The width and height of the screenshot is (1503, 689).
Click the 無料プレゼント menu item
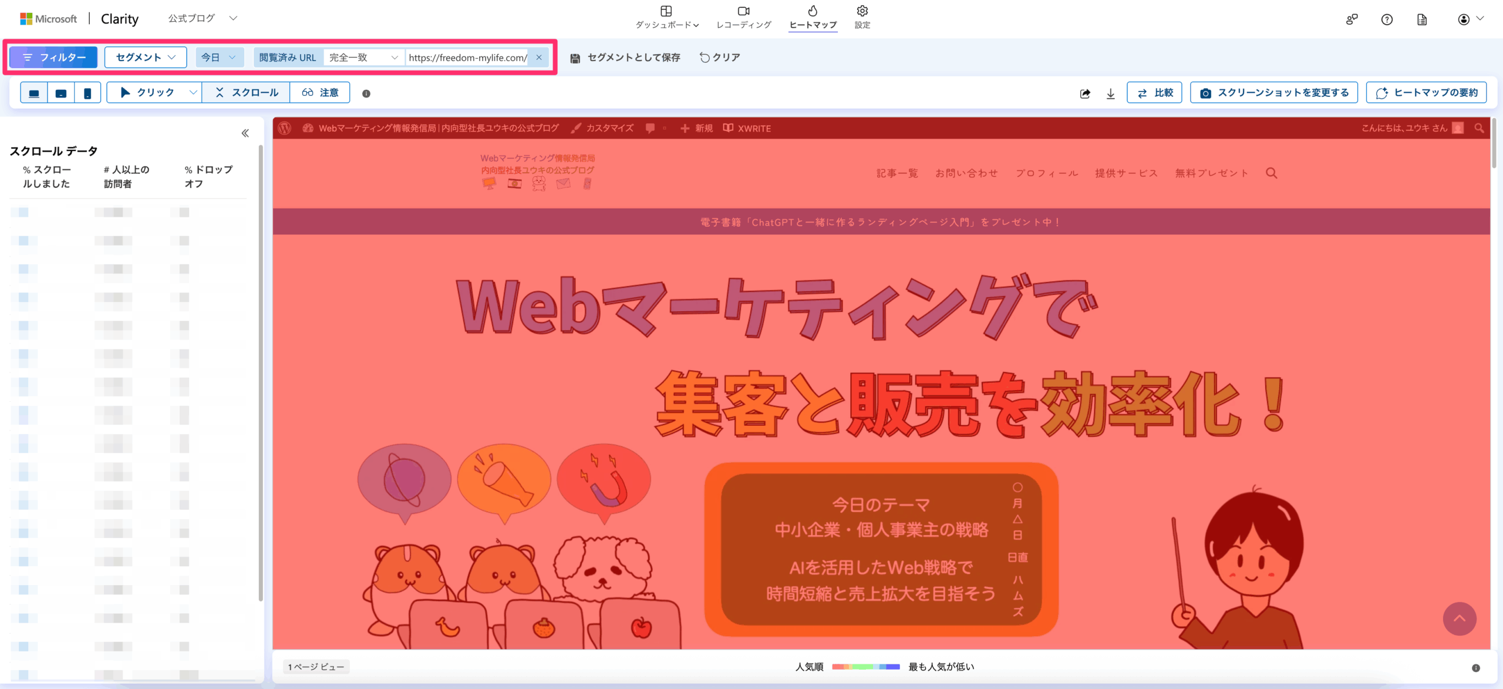pyautogui.click(x=1211, y=173)
